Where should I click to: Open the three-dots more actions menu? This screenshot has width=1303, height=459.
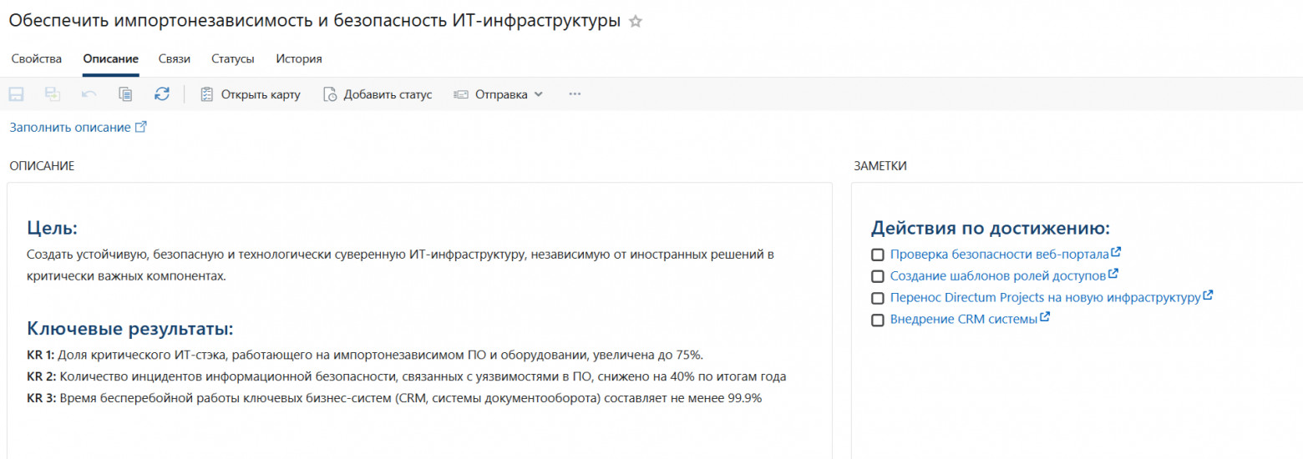(x=575, y=94)
